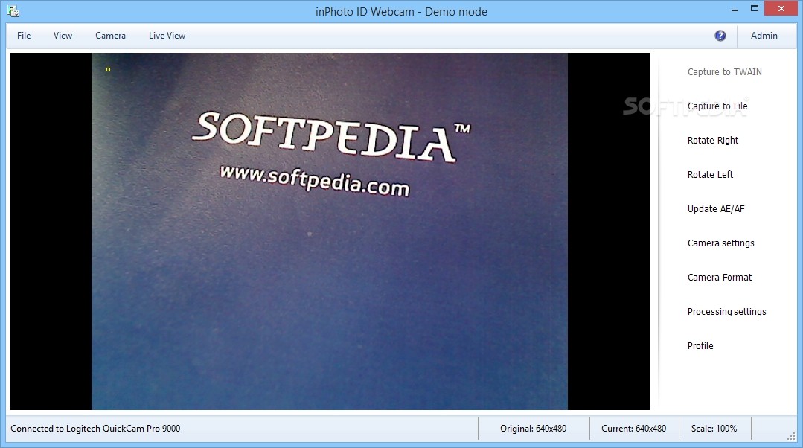Screen dimensions: 803x448
Task: Minimize the inPhoto ID Webcam window
Action: (x=735, y=9)
